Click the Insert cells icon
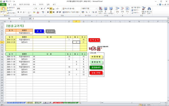169x106 pixels. tap(117, 8)
